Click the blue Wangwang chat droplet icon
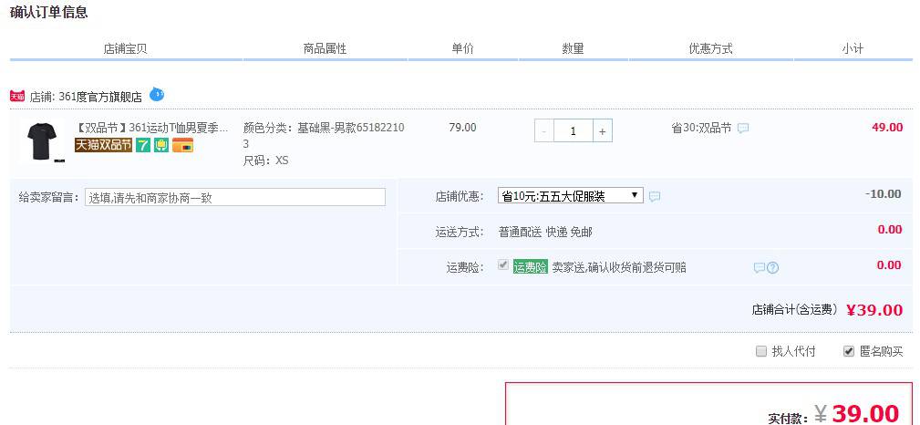Viewport: 920px width, 425px height. [x=157, y=94]
